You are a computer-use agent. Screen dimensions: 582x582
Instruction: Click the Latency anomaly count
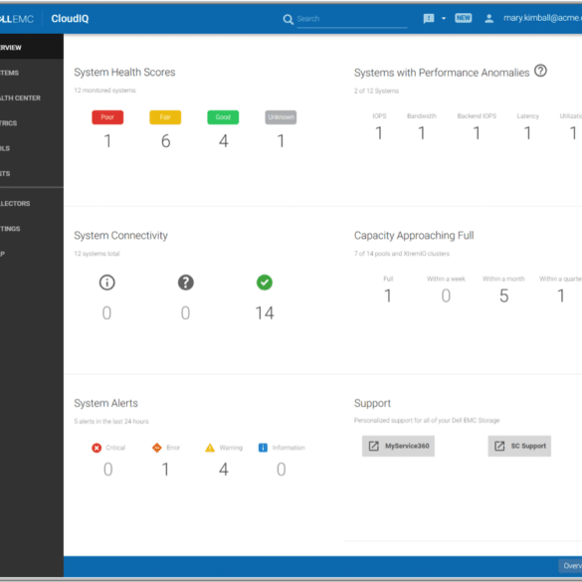tap(527, 133)
